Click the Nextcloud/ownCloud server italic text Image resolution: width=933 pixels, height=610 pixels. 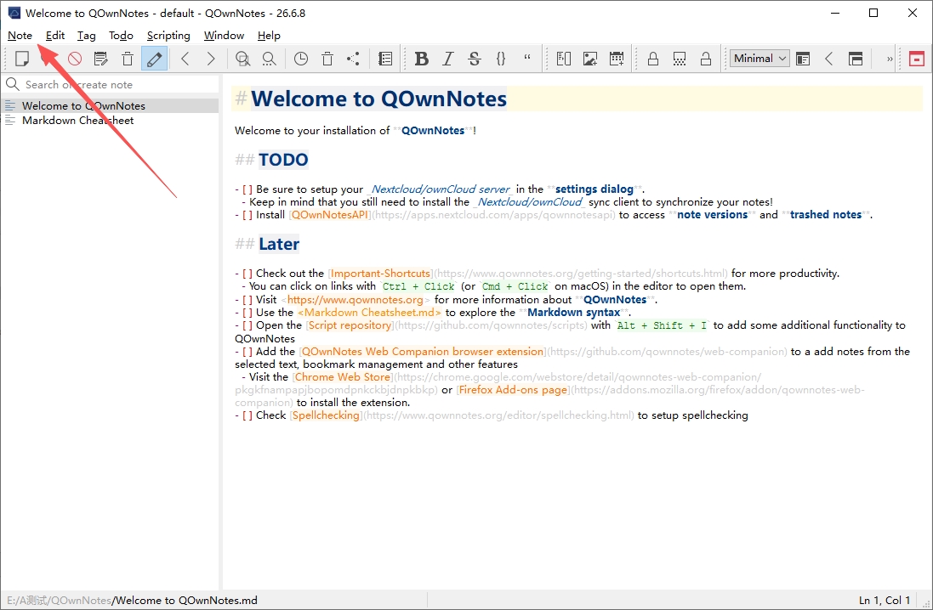pyautogui.click(x=441, y=189)
